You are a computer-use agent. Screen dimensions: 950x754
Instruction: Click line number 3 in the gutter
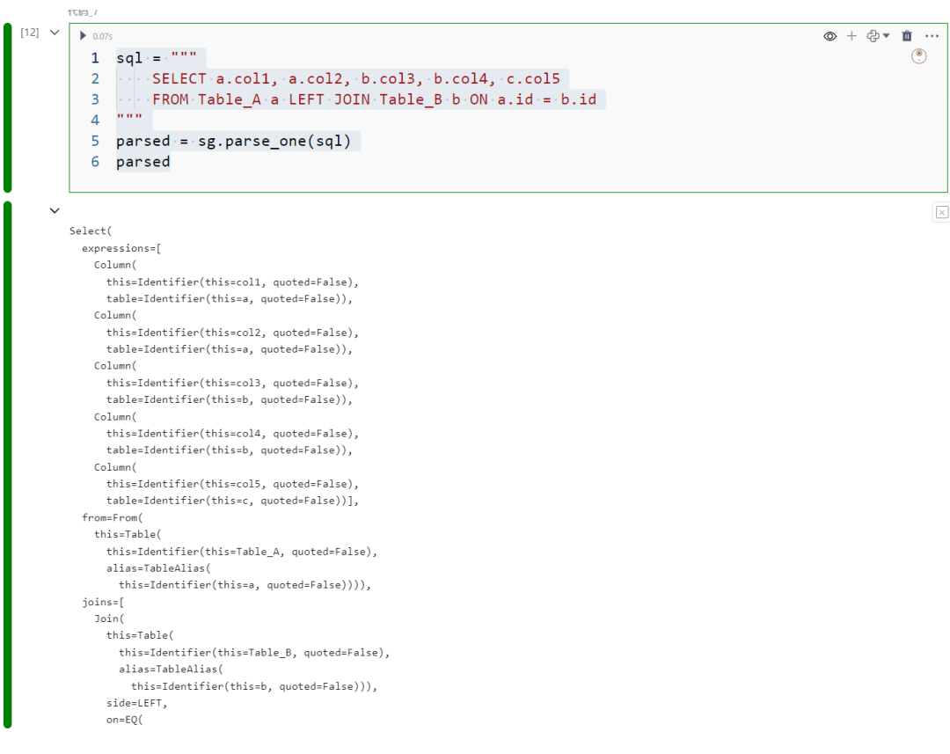point(95,99)
